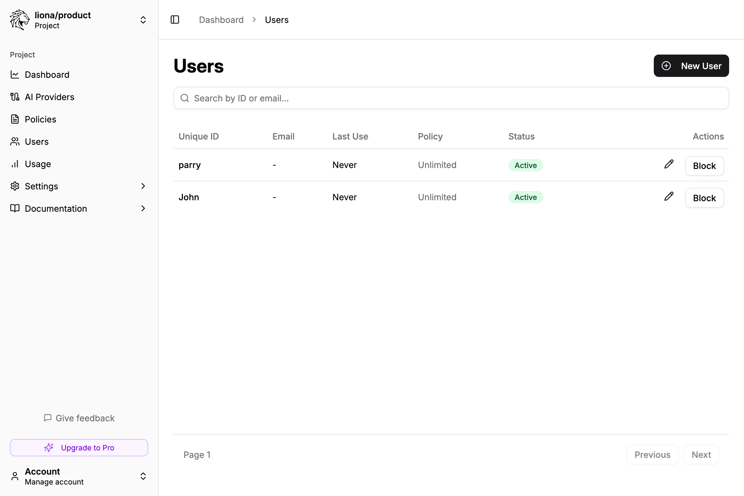Click the plus circle icon in New User
Viewport: 744px width, 496px height.
[666, 66]
